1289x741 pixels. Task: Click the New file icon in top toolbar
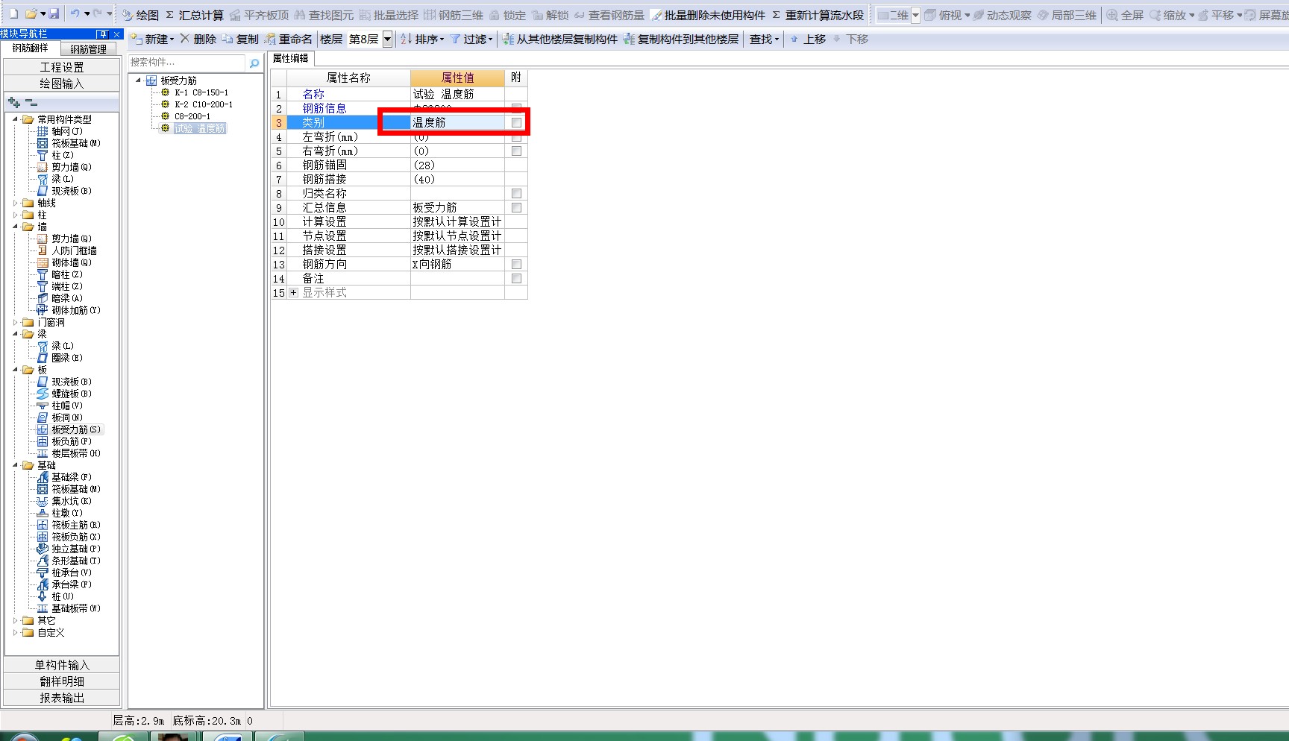[13, 14]
